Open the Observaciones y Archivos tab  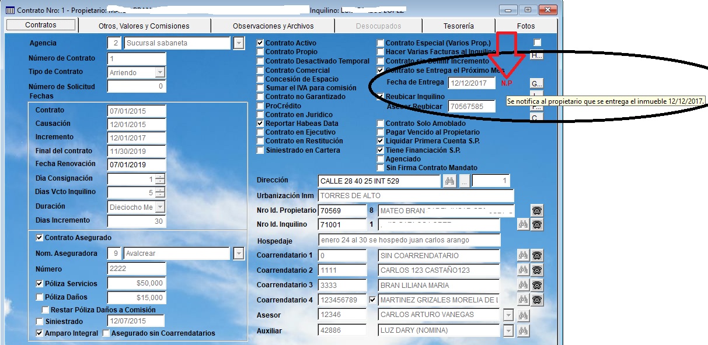pyautogui.click(x=273, y=26)
